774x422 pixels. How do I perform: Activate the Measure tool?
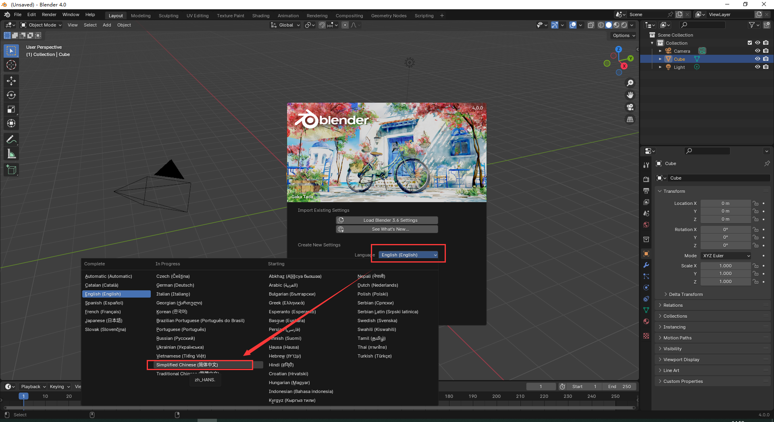11,153
